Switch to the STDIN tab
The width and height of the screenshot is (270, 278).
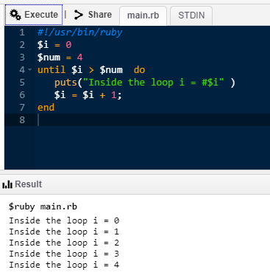[191, 15]
